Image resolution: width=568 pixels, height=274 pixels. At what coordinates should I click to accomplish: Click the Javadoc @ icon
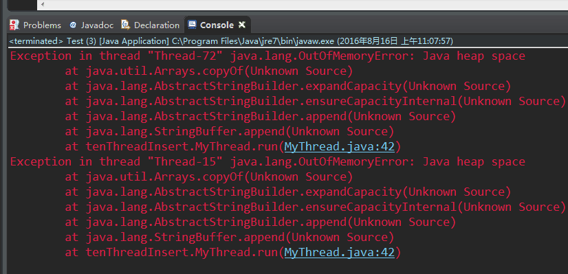[x=73, y=25]
